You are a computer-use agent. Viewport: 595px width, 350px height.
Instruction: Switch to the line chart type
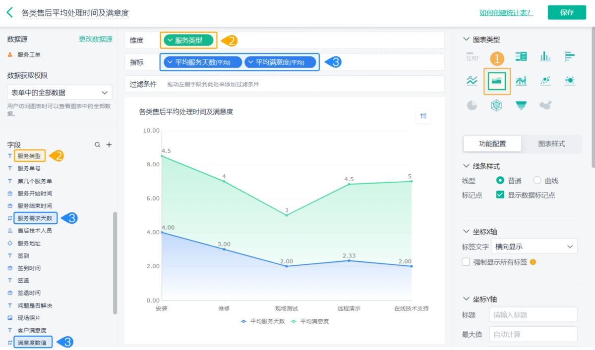(x=472, y=81)
